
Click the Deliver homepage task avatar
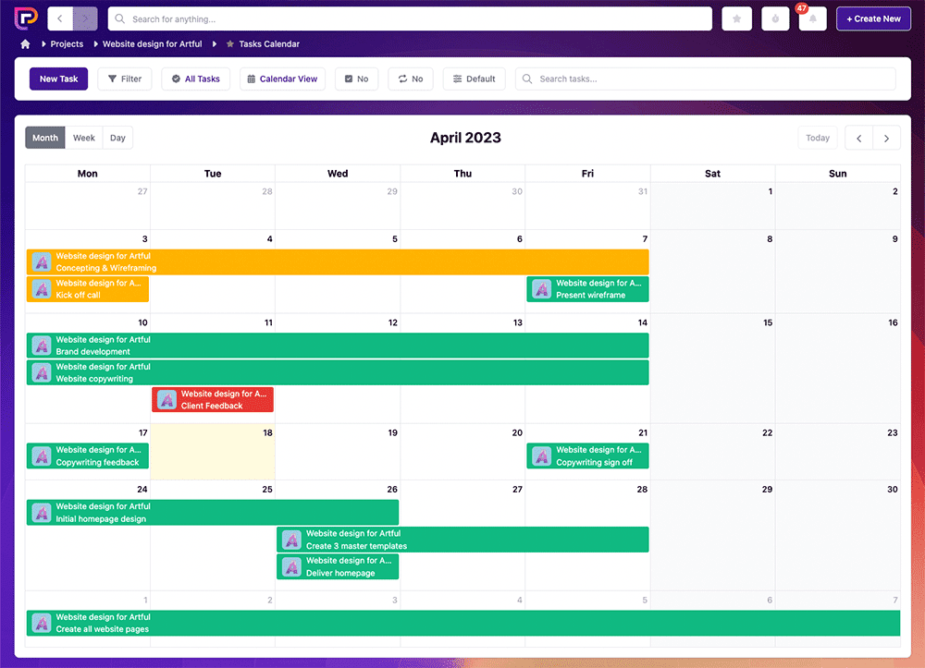[x=291, y=566]
